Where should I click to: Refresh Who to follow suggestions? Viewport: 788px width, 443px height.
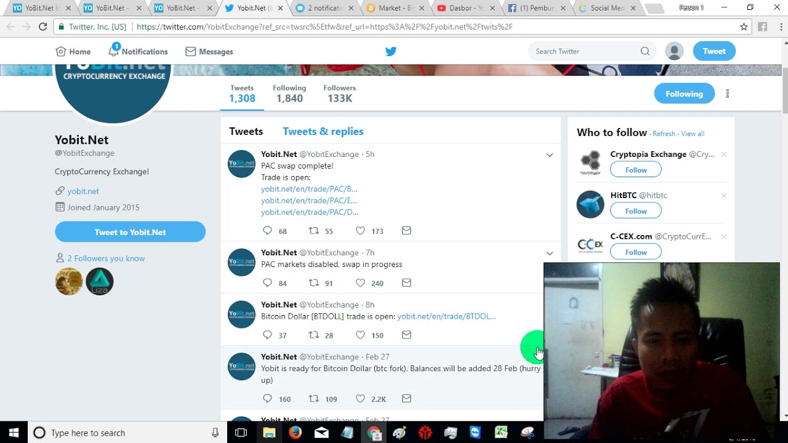[664, 134]
